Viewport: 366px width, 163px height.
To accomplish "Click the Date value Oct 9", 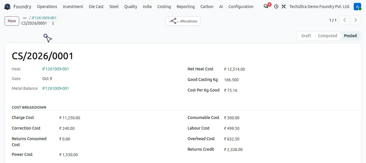I will [47, 79].
